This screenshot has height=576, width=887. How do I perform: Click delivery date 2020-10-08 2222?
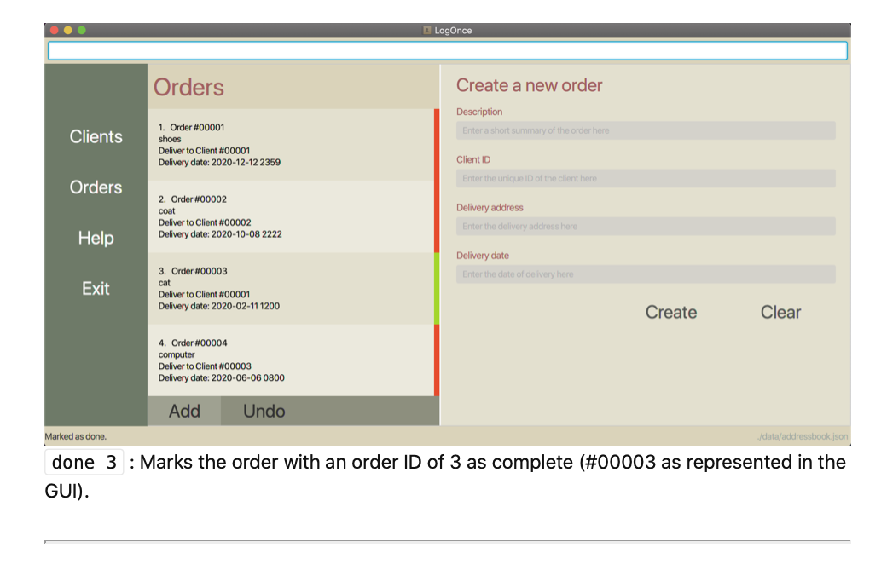coord(220,234)
